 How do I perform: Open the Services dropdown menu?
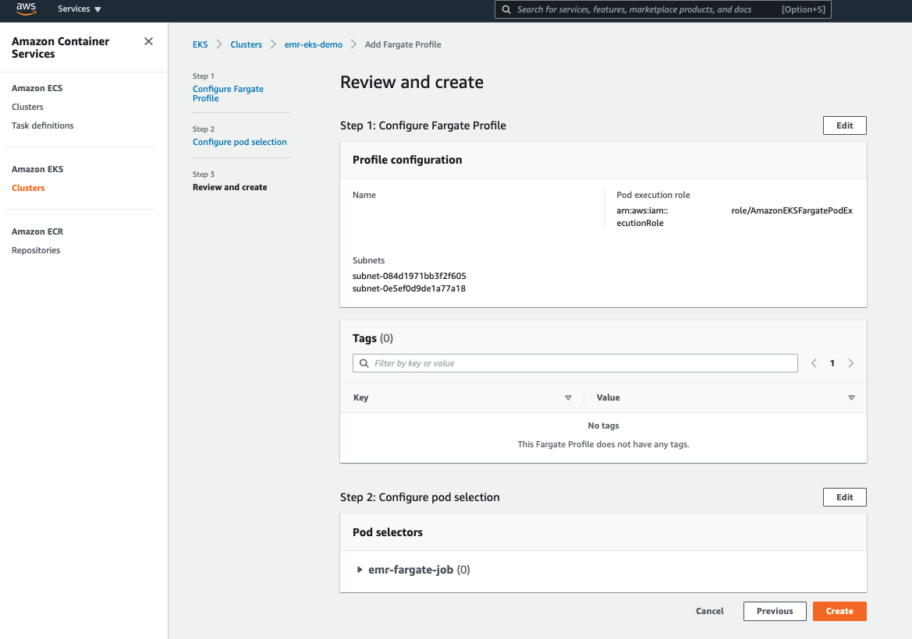[80, 9]
